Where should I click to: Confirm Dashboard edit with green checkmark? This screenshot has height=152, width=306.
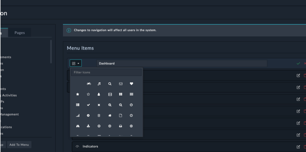coord(298,63)
